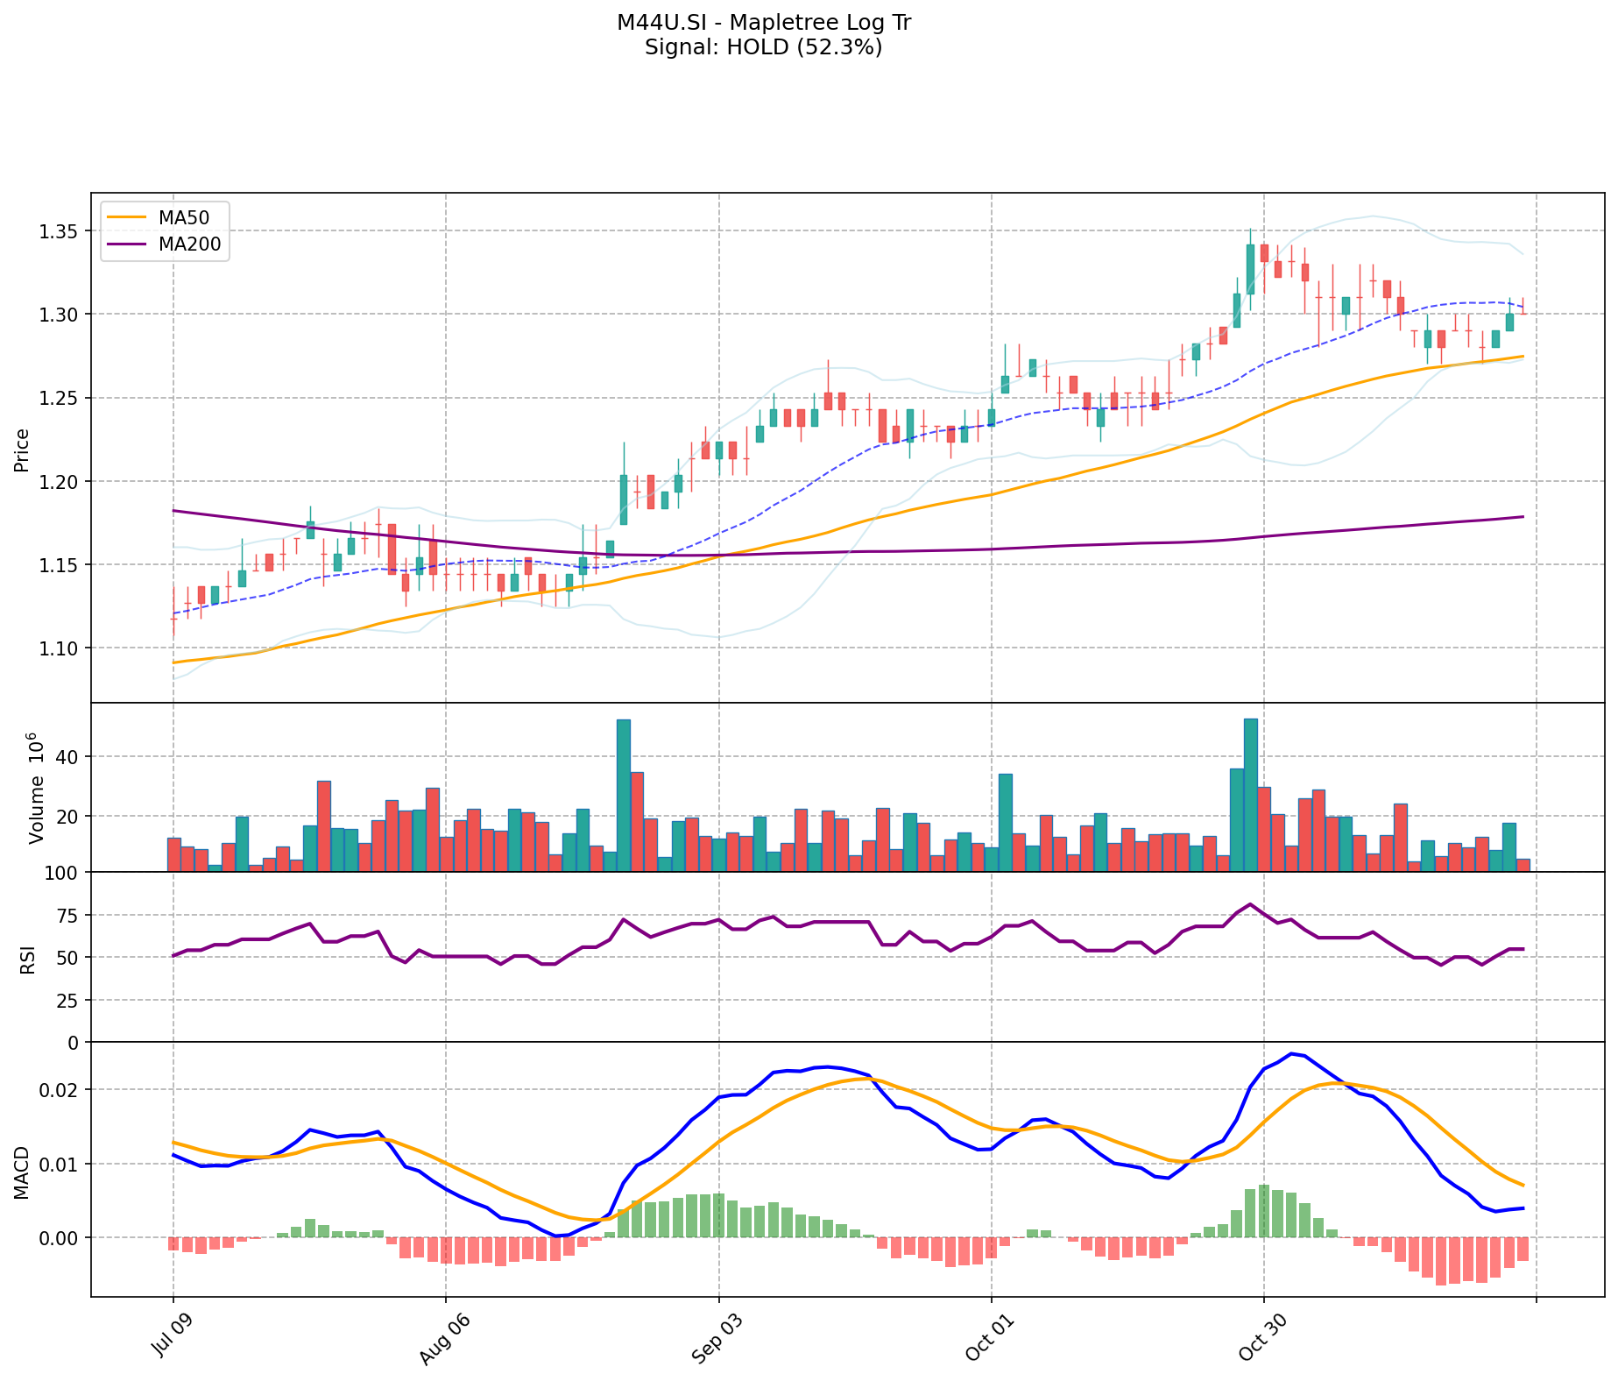Image resolution: width=1618 pixels, height=1381 pixels.
Task: Click the purple MA200 legend line swatch
Action: pyautogui.click(x=126, y=244)
